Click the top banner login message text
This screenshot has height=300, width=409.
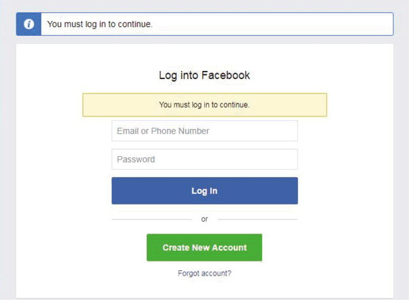pyautogui.click(x=100, y=24)
